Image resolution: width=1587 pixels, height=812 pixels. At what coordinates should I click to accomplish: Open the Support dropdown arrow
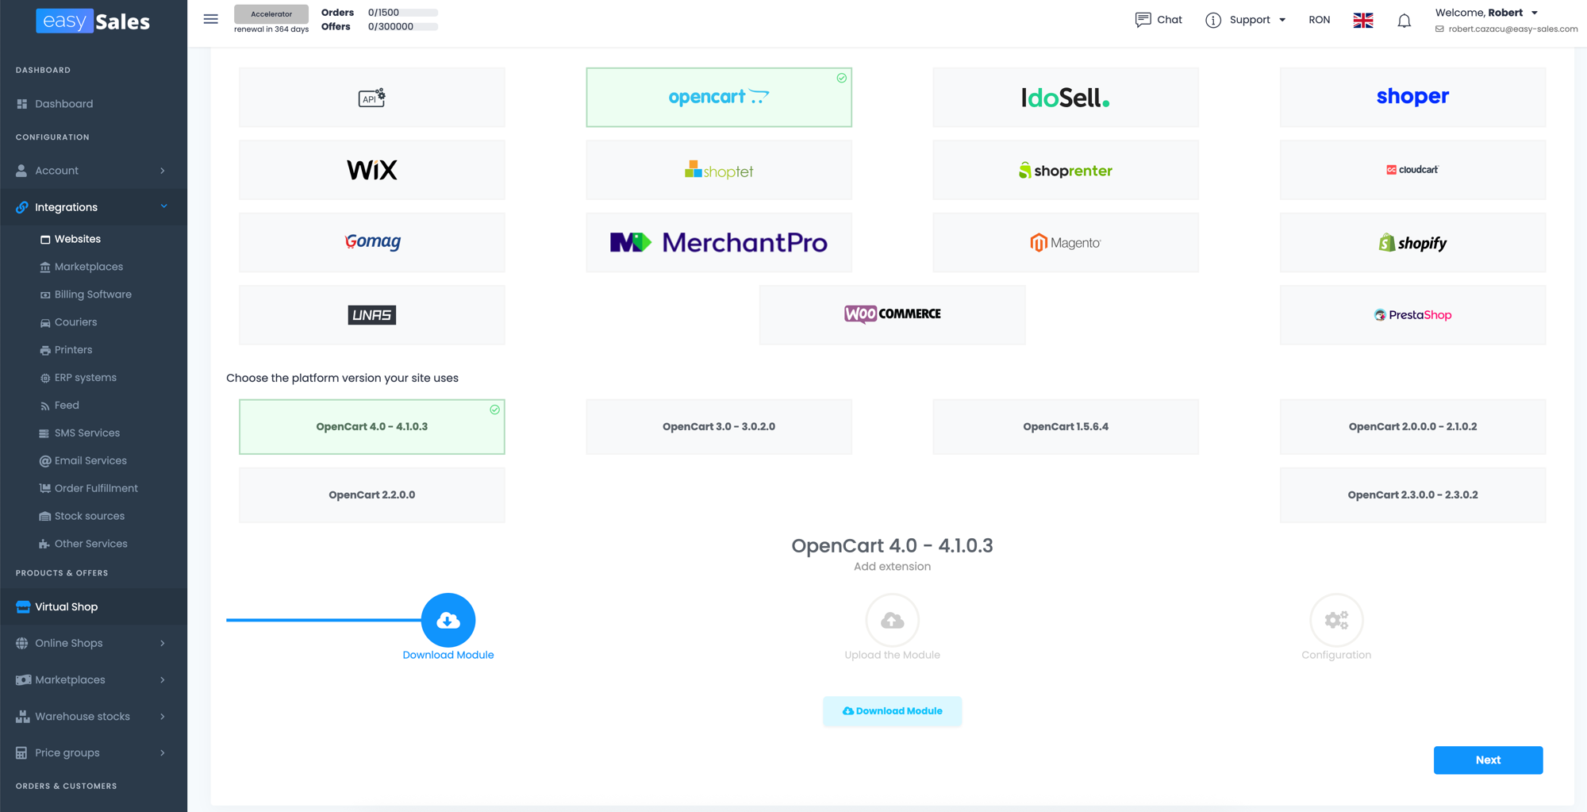(1282, 20)
